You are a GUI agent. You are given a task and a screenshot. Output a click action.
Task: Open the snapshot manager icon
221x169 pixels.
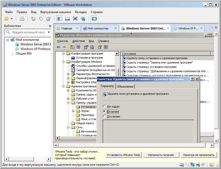49,19
